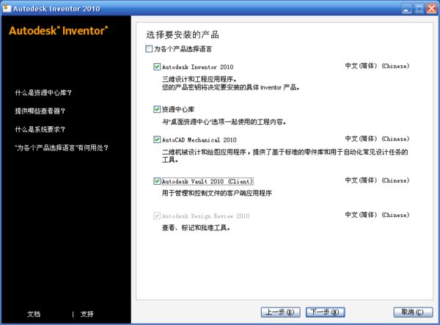Viewport: 440px width, 325px height.
Task: Click the language label beside Autodesk Design Review
Action: [377, 215]
